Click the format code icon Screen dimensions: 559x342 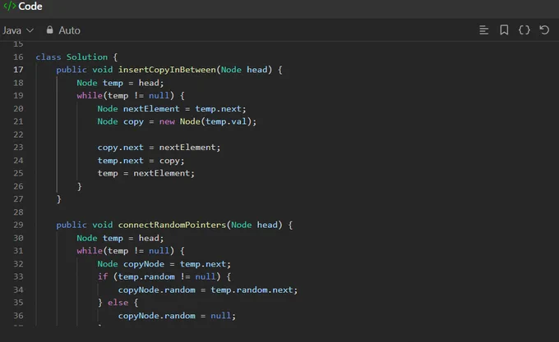click(483, 30)
